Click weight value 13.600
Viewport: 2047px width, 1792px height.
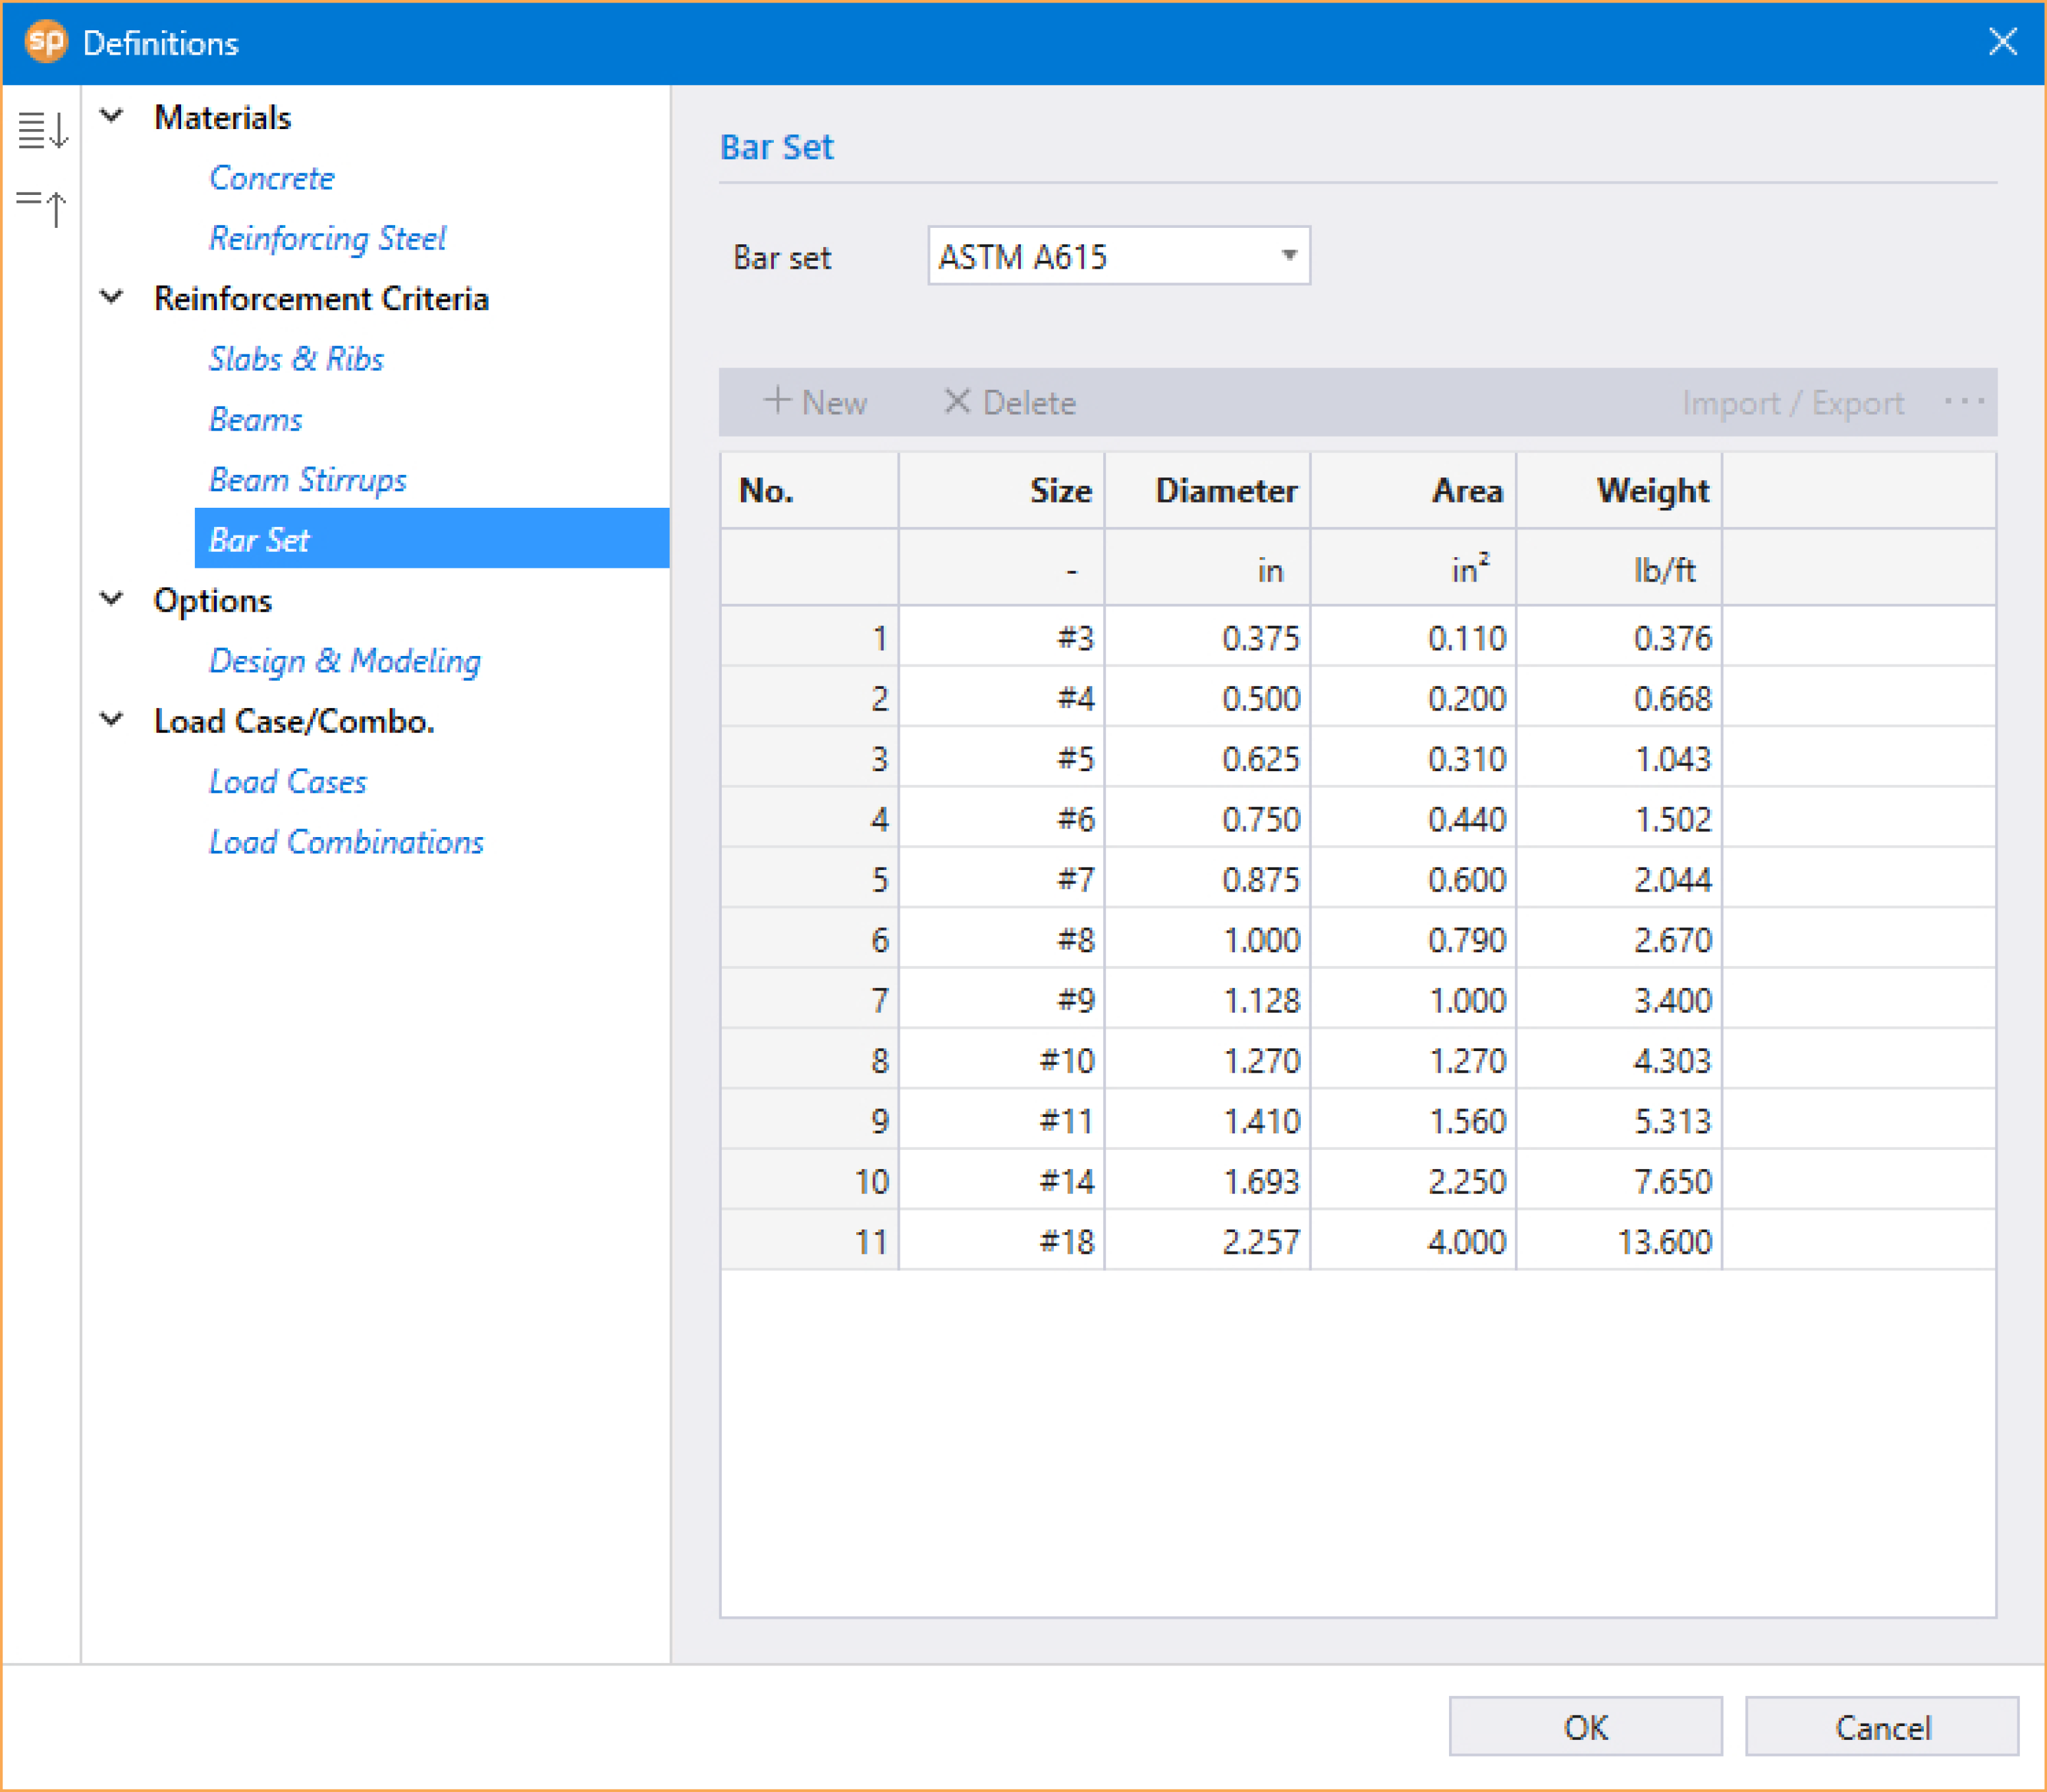tap(1620, 1241)
